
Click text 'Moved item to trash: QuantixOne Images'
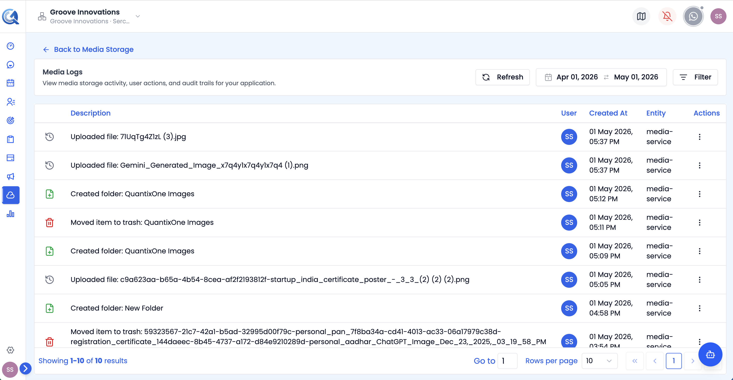142,223
